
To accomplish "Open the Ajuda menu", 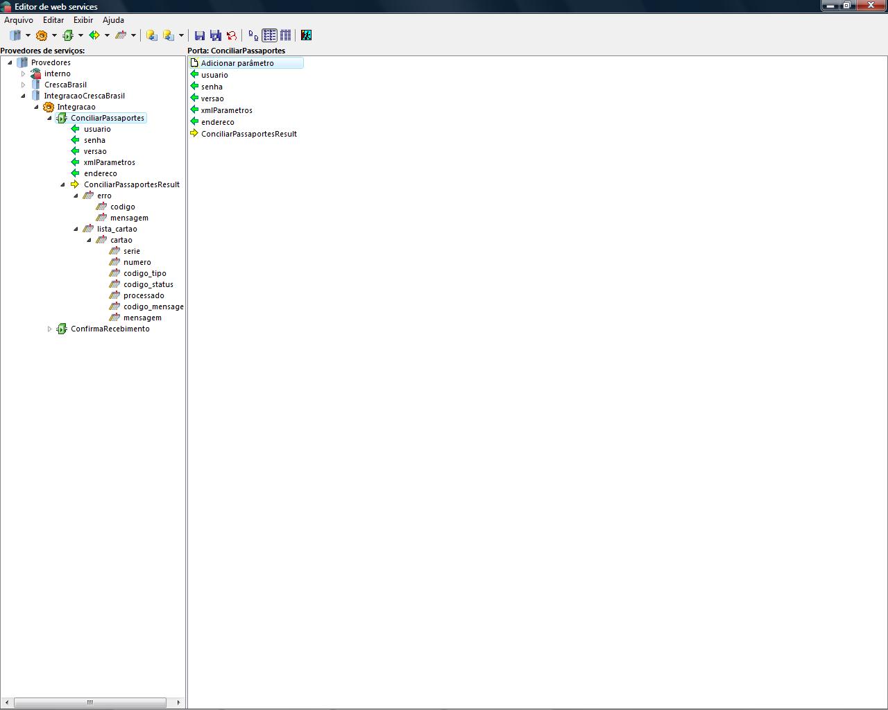I will coord(113,20).
